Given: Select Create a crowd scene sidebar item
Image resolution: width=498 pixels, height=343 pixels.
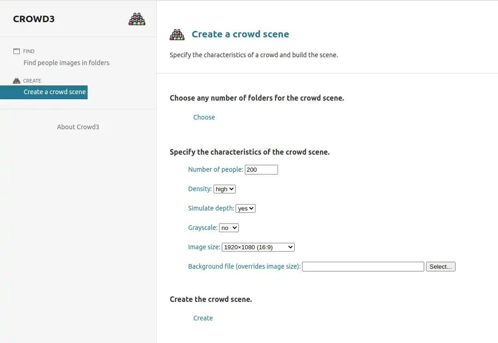Looking at the screenshot, I should [x=54, y=92].
